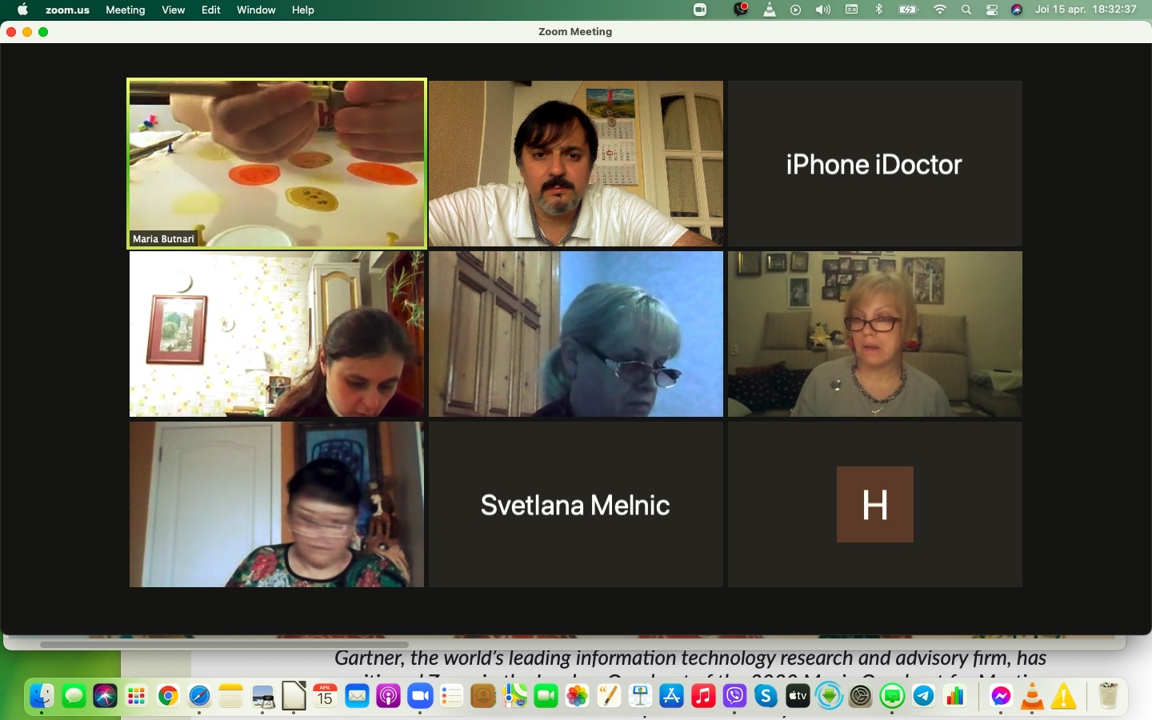Open Spotlight search magnifier
The height and width of the screenshot is (720, 1152).
tap(966, 10)
